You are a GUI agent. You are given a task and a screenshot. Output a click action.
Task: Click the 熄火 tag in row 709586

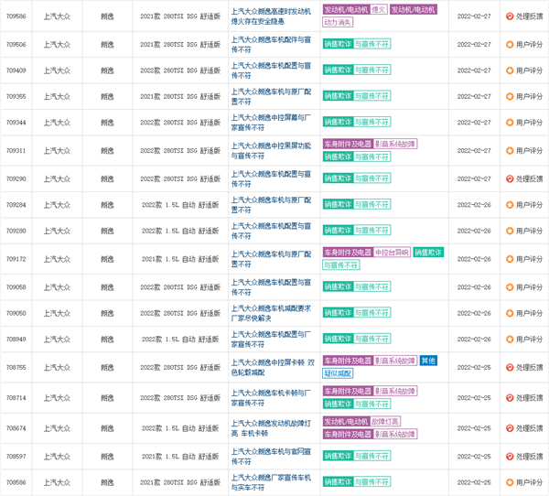coord(379,10)
